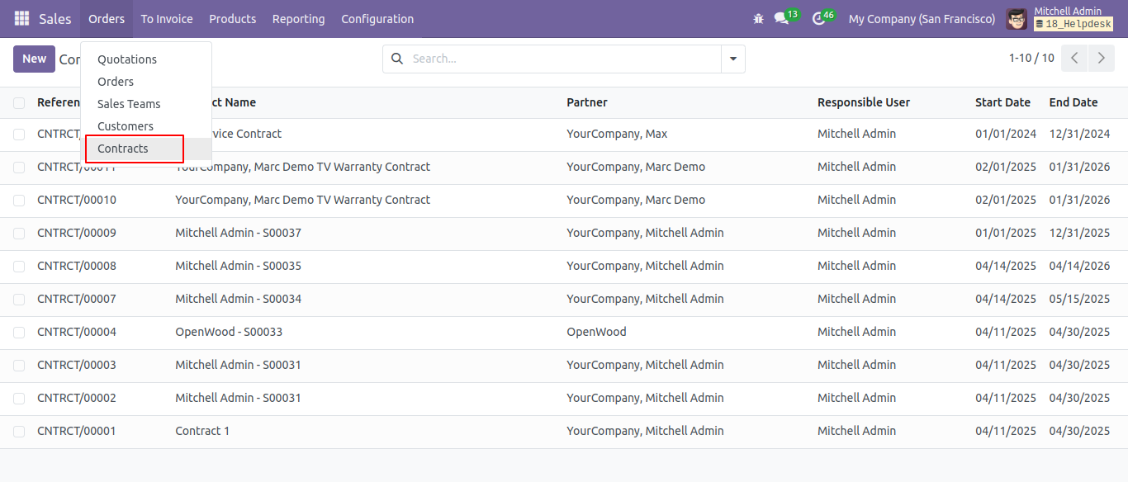Sort by End Date column header

click(x=1073, y=102)
